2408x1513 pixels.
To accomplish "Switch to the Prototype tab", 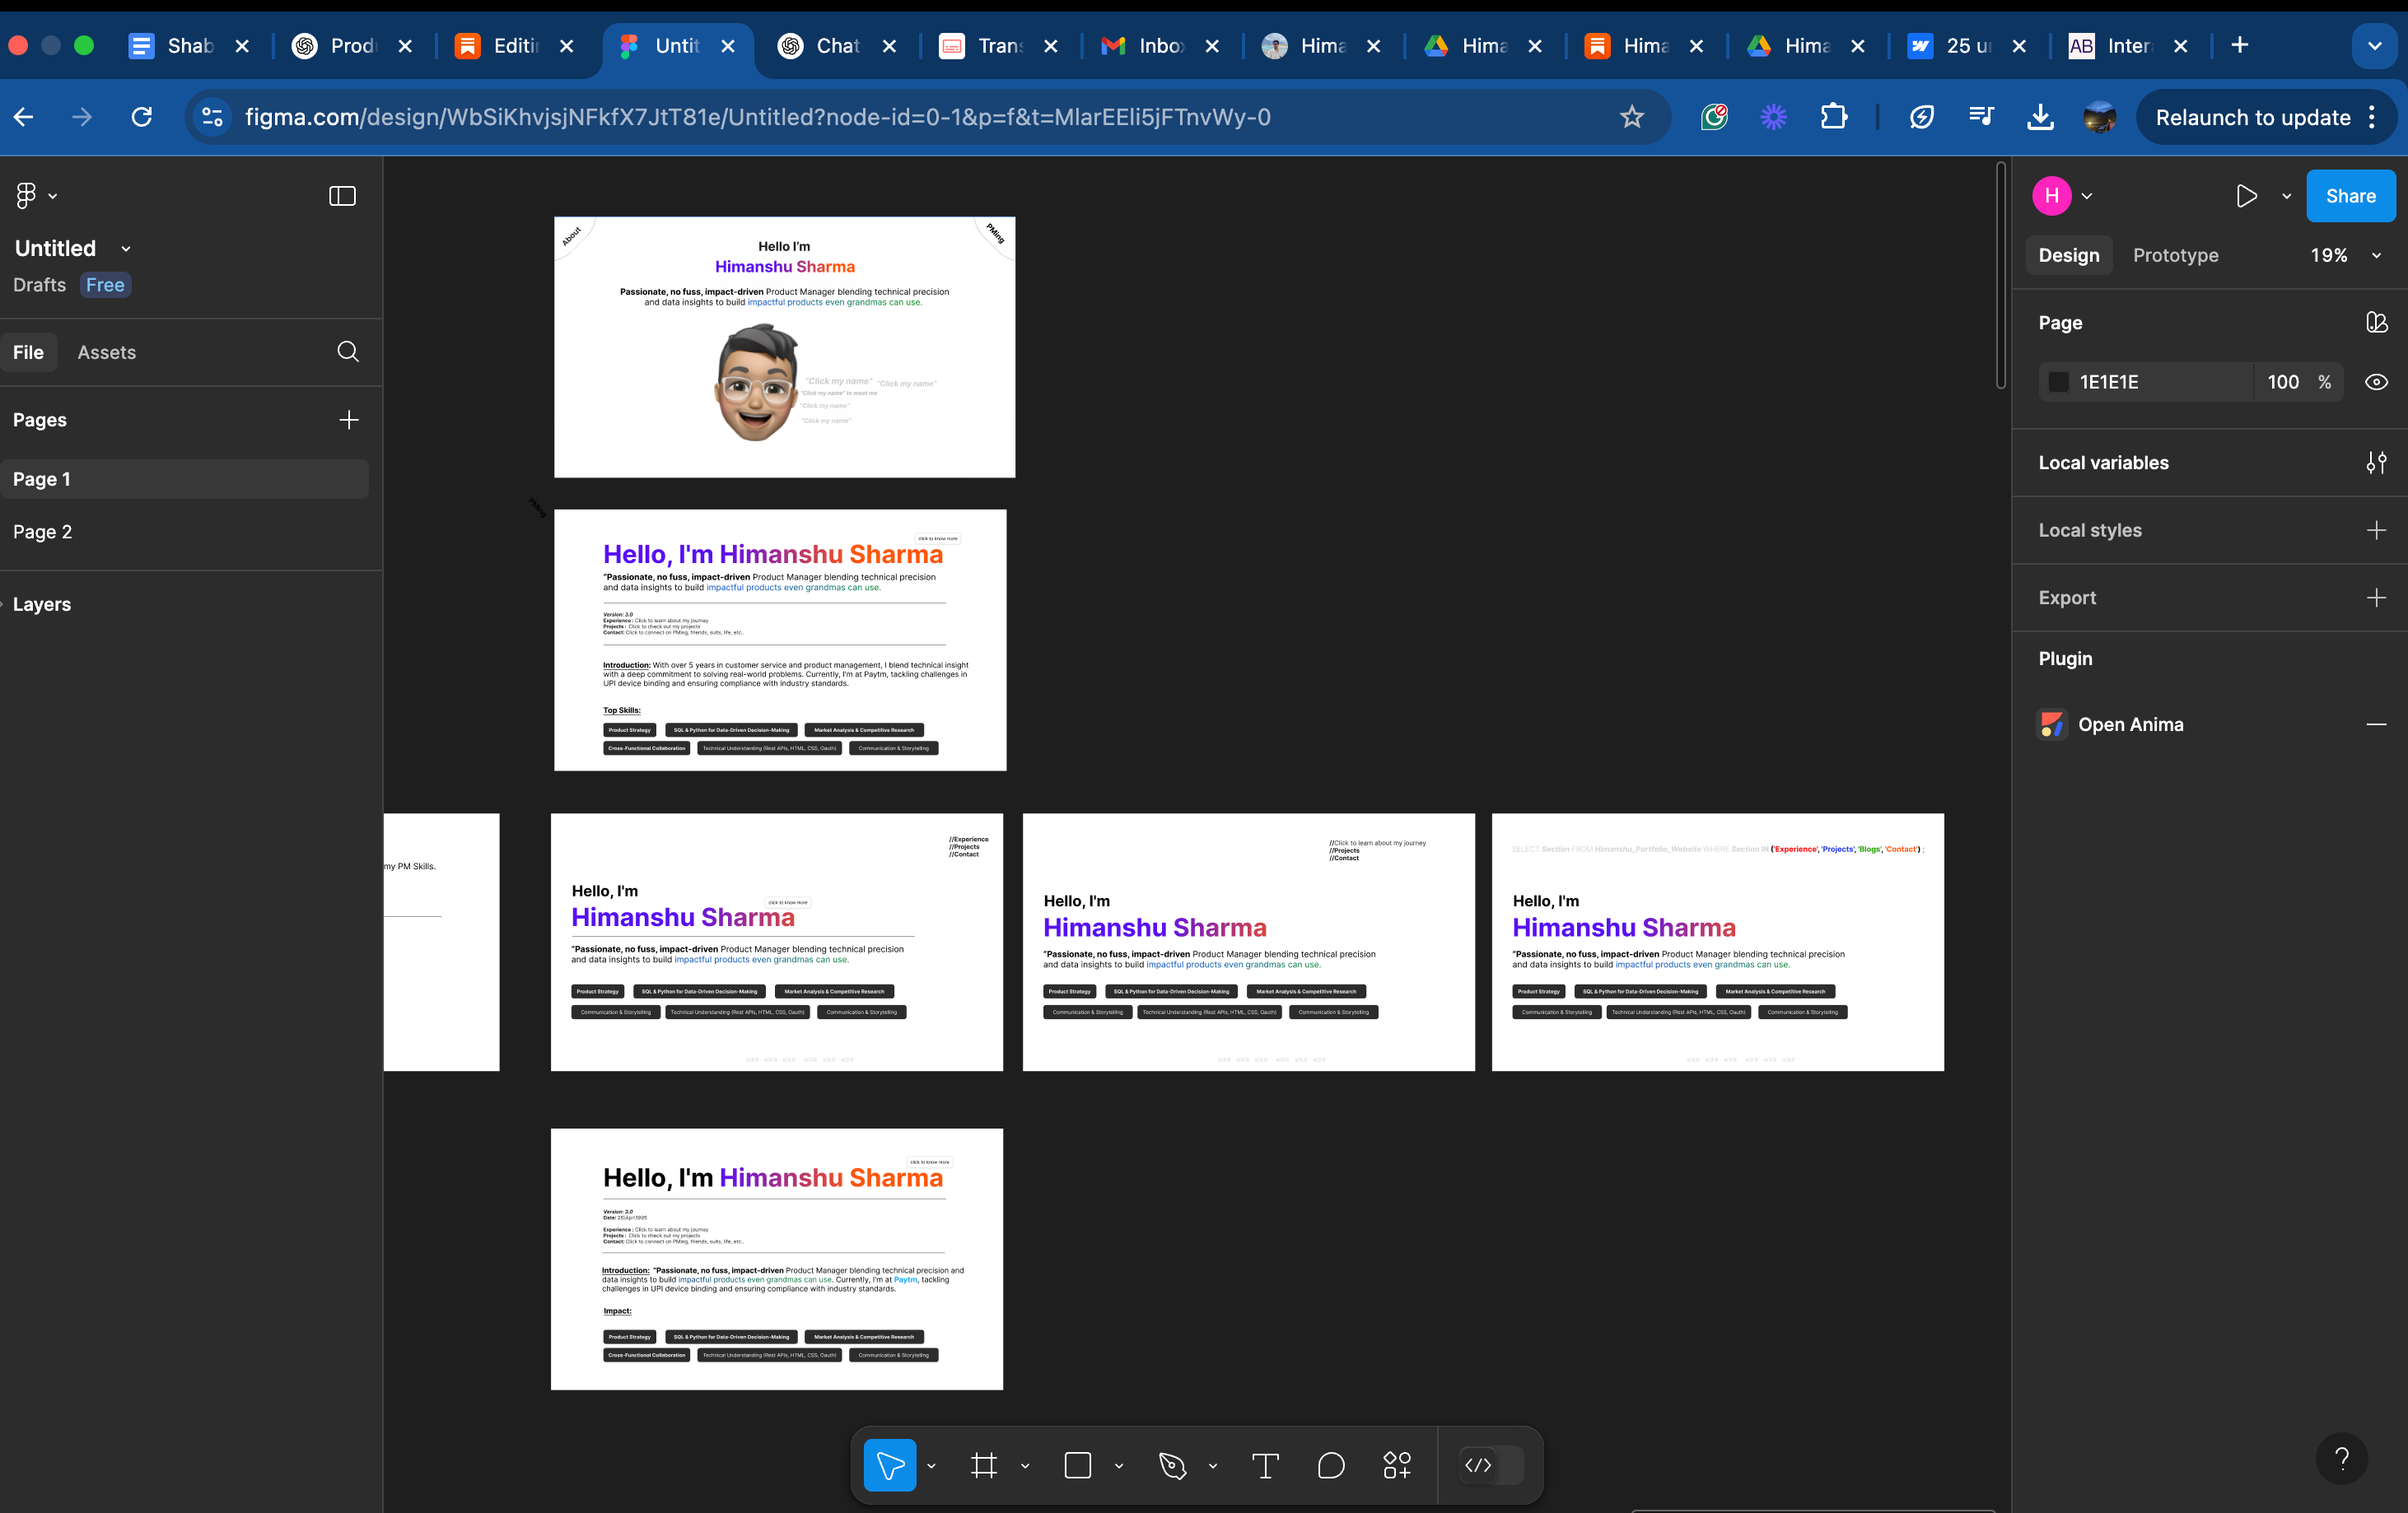I will point(2175,256).
